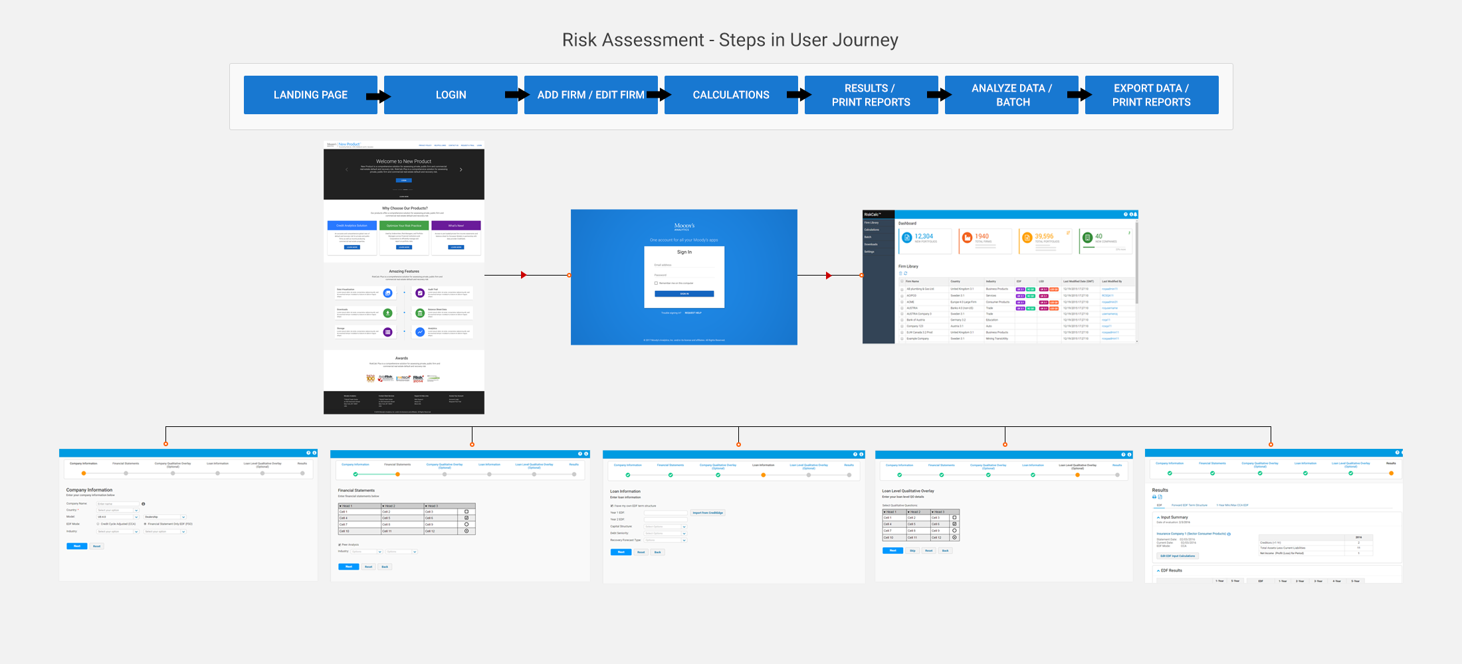Switch to Forward EDF Term Structure tab
The height and width of the screenshot is (664, 1462).
point(1190,505)
